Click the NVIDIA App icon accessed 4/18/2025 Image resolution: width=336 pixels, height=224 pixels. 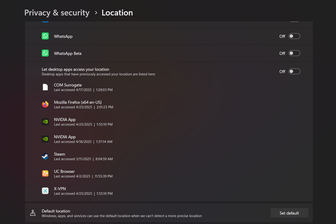(x=45, y=139)
